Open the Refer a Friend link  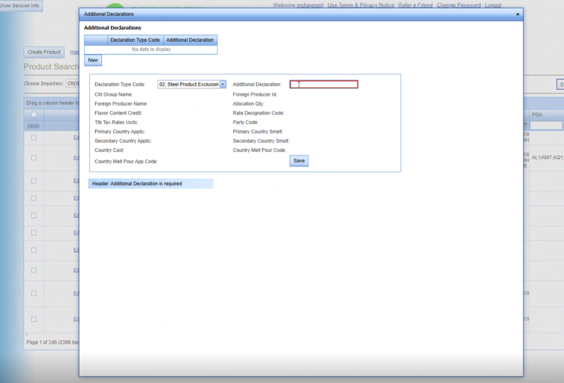(x=415, y=5)
